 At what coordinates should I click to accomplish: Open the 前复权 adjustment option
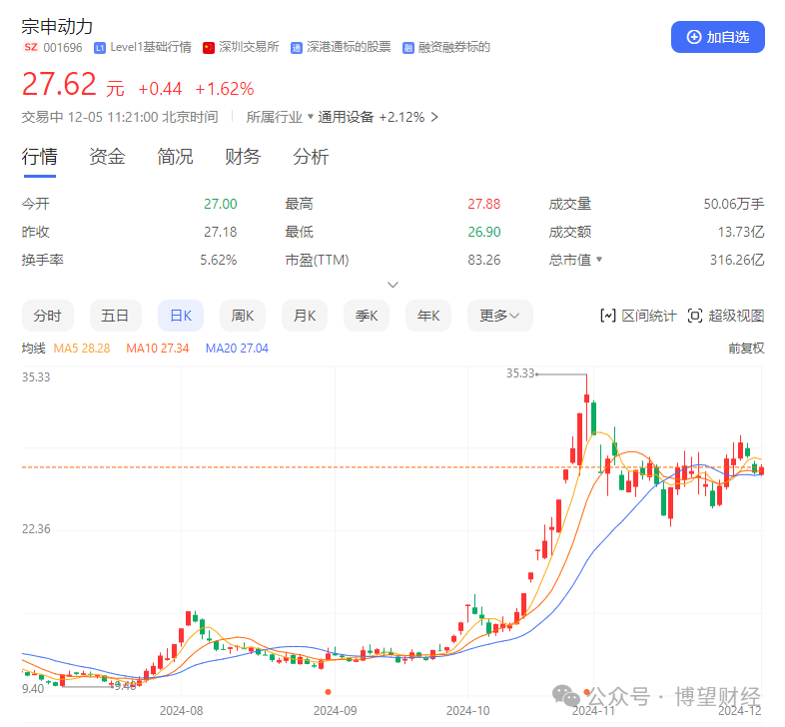(x=746, y=348)
